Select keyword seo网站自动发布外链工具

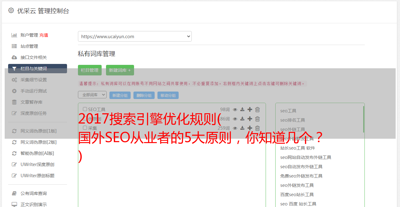click(x=306, y=157)
